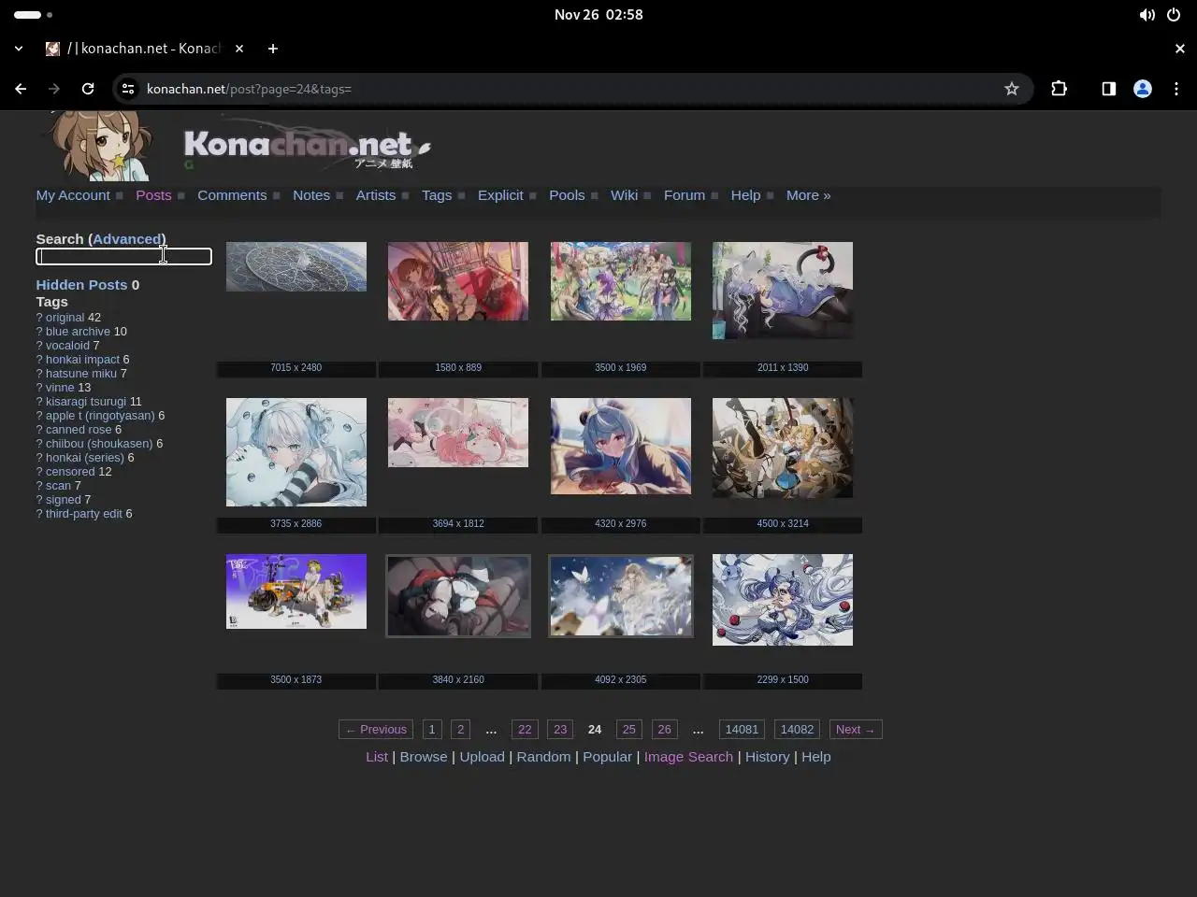Open Chrome profile avatar icon

[1142, 89]
